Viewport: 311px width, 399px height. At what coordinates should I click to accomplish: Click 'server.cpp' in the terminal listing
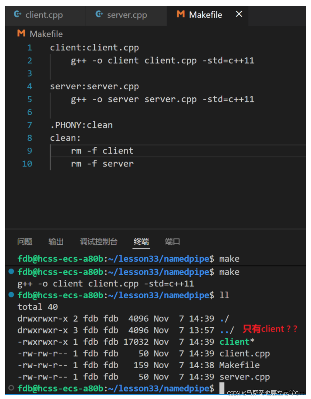click(244, 377)
